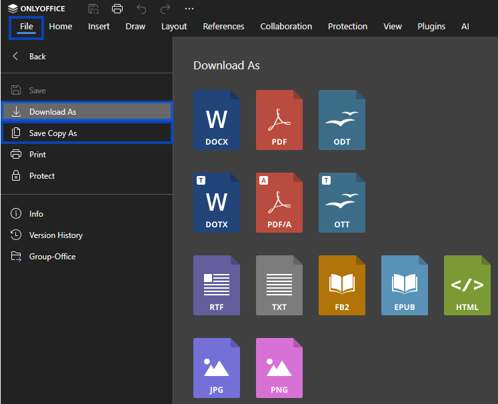Save document as plain TXT
The height and width of the screenshot is (404, 498).
279,285
